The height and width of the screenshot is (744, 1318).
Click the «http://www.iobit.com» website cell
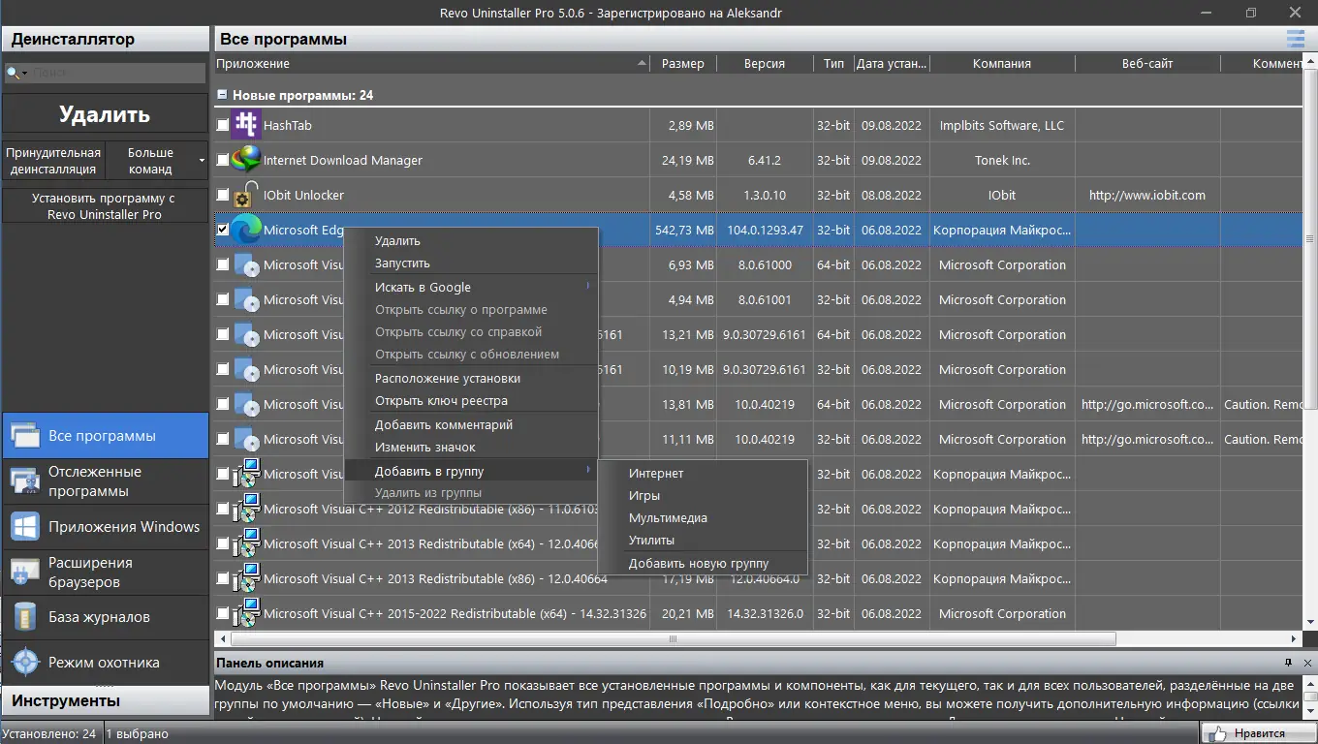pyautogui.click(x=1147, y=195)
